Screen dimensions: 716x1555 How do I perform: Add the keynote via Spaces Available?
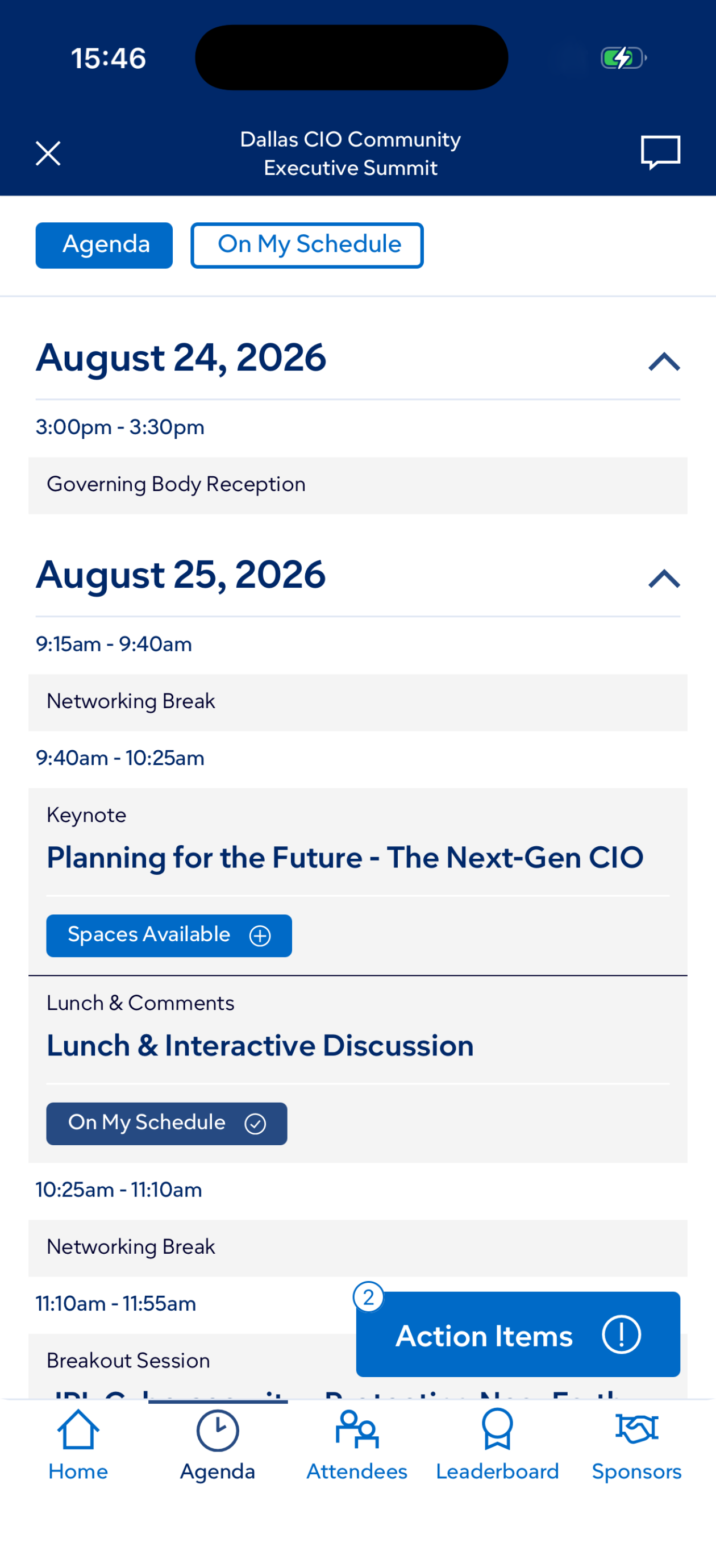click(x=169, y=936)
